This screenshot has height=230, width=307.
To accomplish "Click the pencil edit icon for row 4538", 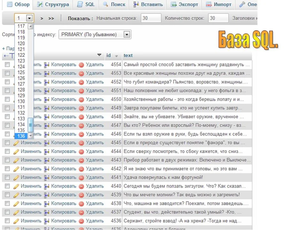I will tap(16, 203).
